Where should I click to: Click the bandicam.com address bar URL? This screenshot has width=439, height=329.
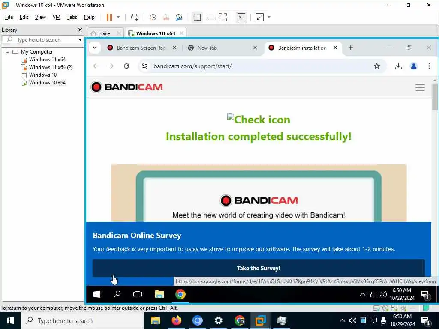coord(192,66)
